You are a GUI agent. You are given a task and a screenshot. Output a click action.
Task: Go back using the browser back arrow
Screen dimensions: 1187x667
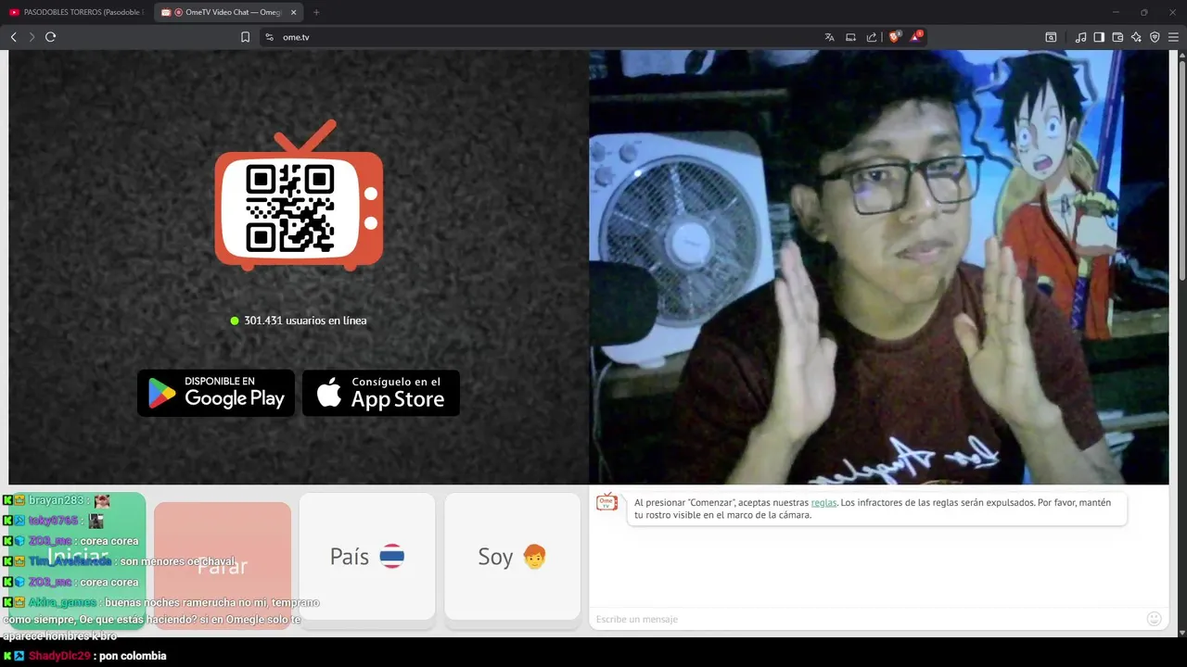14,37
